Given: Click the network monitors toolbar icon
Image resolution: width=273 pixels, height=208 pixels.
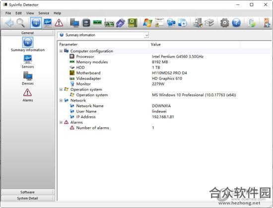Looking at the screenshot, I should pyautogui.click(x=171, y=23).
